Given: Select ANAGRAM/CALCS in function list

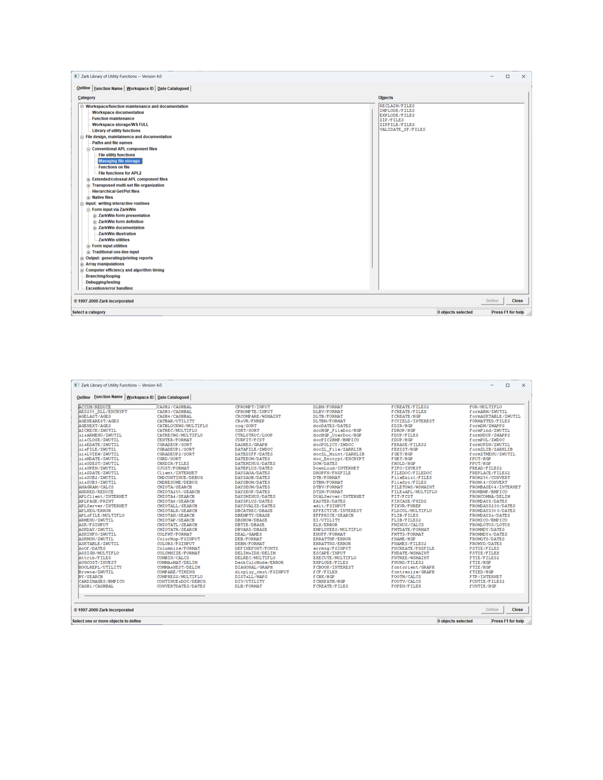Looking at the screenshot, I should coord(96,487).
